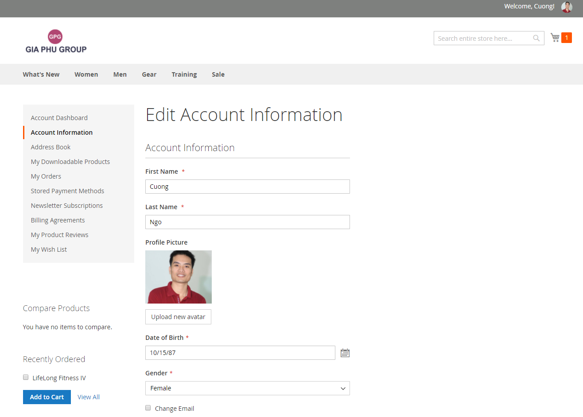Image resolution: width=583 pixels, height=417 pixels.
Task: Open the Men menu
Action: tap(120, 74)
